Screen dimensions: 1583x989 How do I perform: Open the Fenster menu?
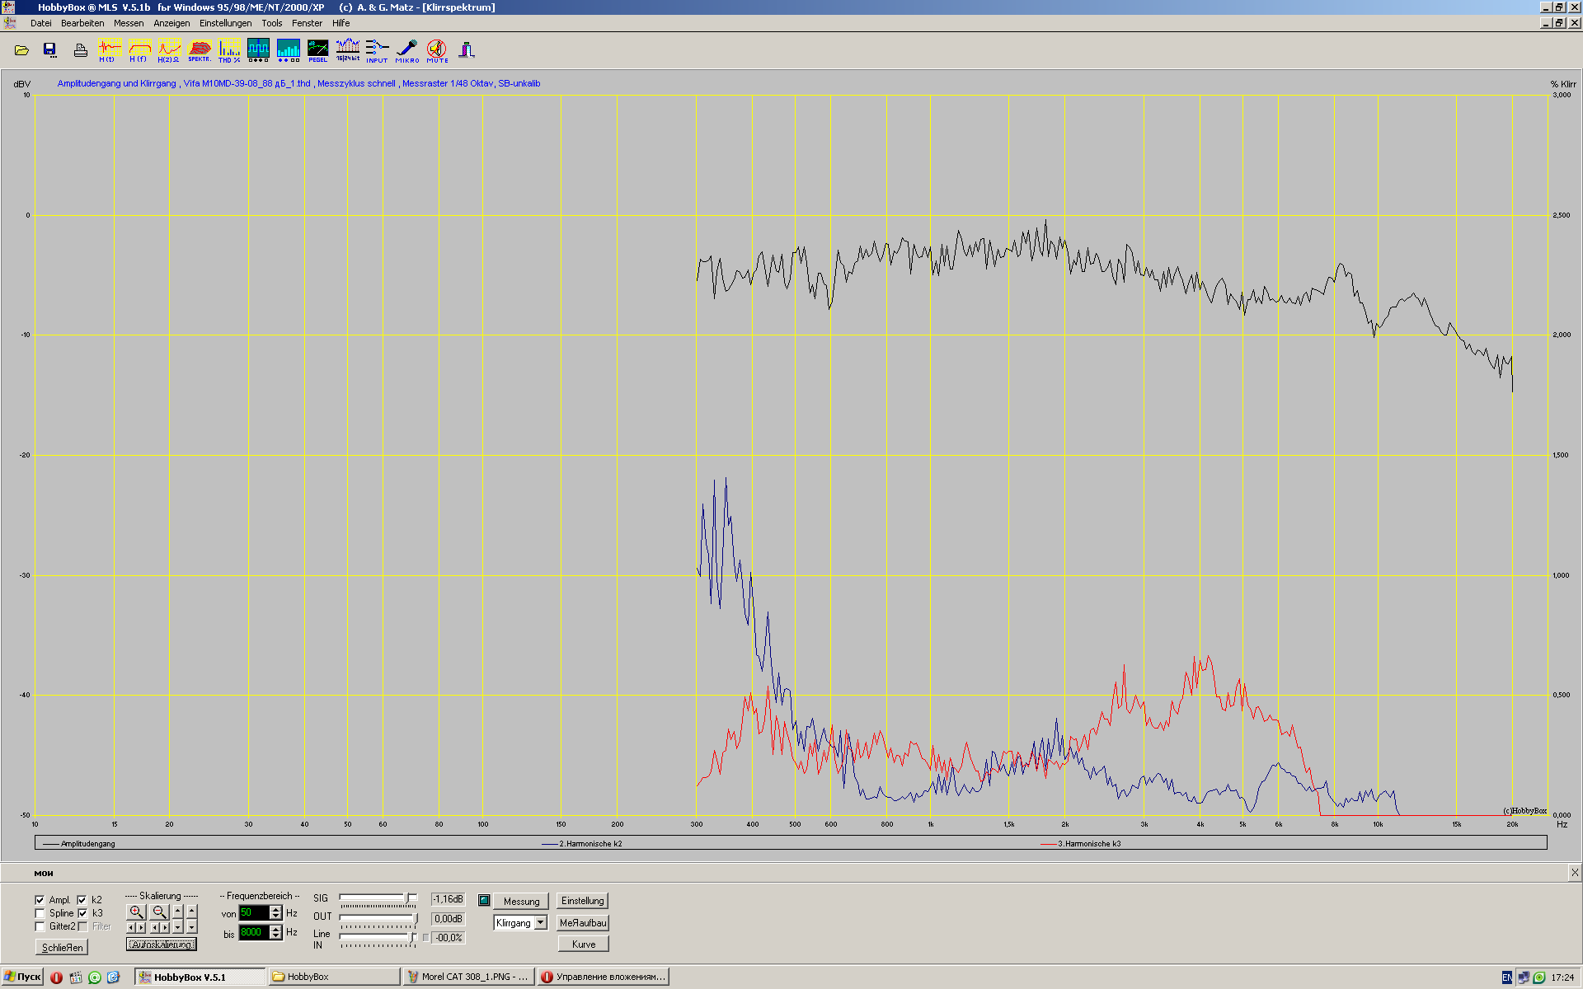[x=307, y=23]
